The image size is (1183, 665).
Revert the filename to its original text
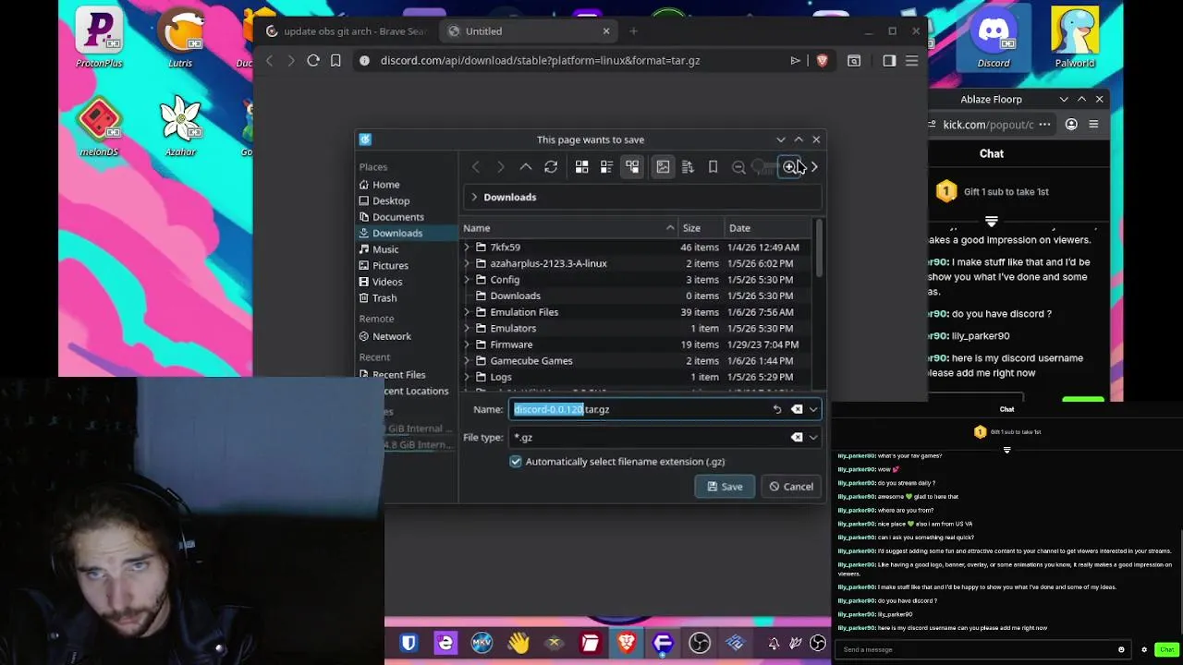[x=777, y=409]
